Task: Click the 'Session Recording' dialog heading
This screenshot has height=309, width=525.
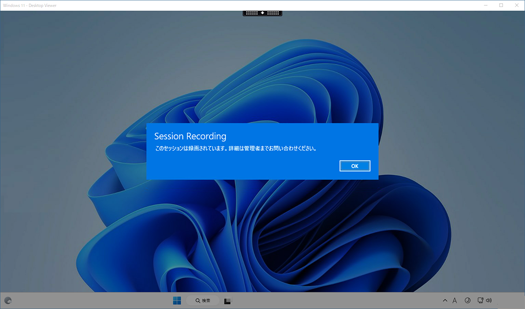Action: 190,136
